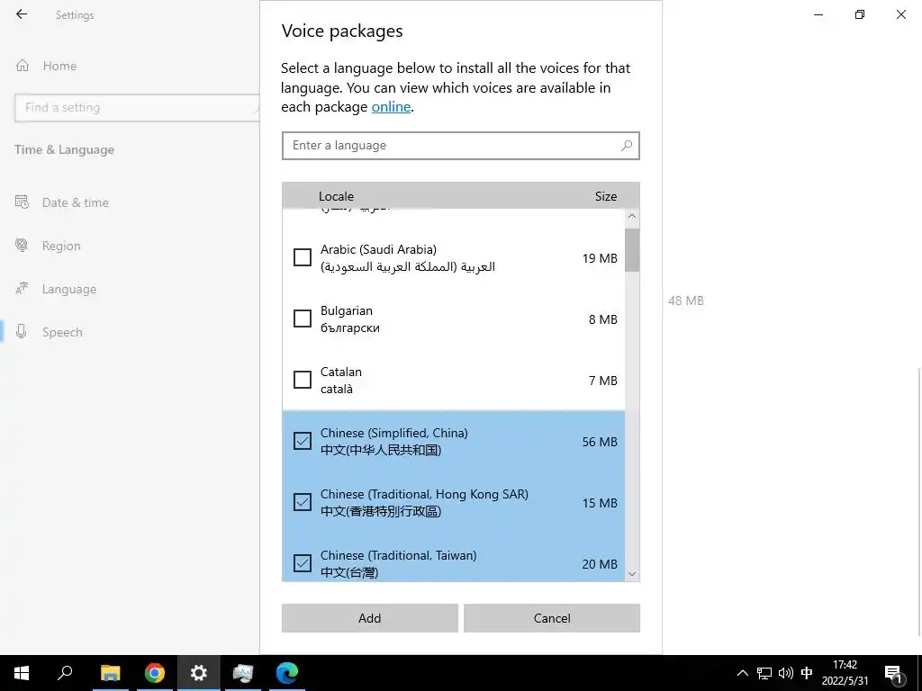Image resolution: width=922 pixels, height=691 pixels.
Task: Open the online voices link
Action: tap(391, 107)
